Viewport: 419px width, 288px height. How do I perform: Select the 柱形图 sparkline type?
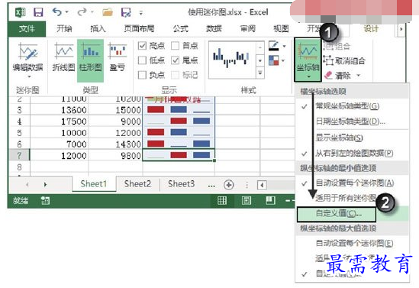pyautogui.click(x=90, y=60)
